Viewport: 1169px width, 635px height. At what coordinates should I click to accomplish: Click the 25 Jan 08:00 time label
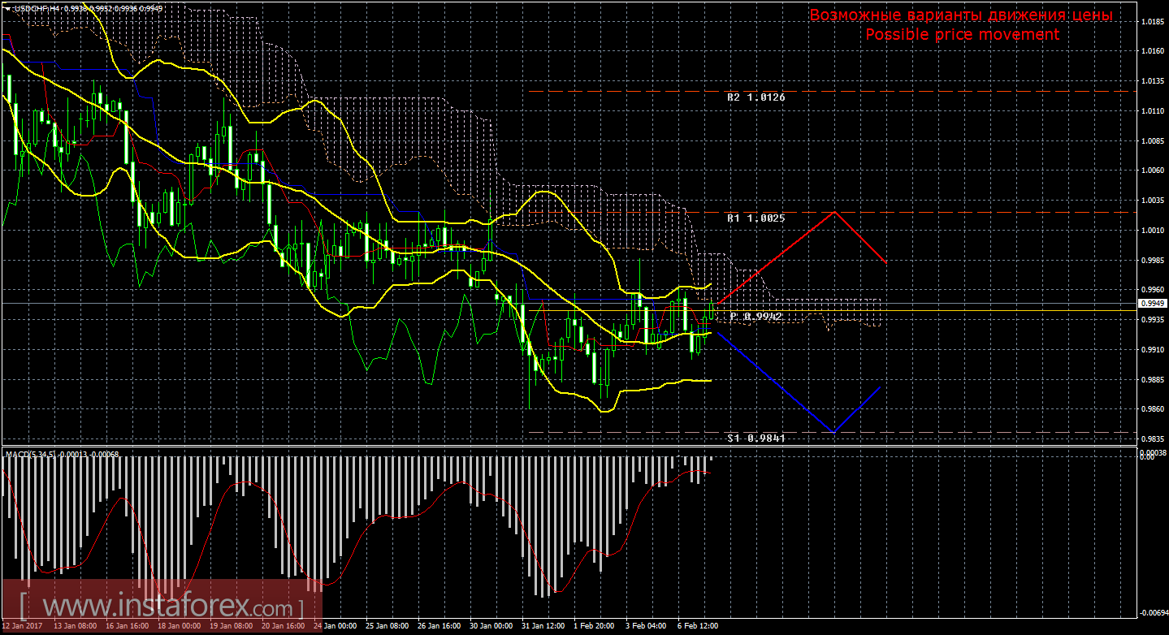[386, 626]
